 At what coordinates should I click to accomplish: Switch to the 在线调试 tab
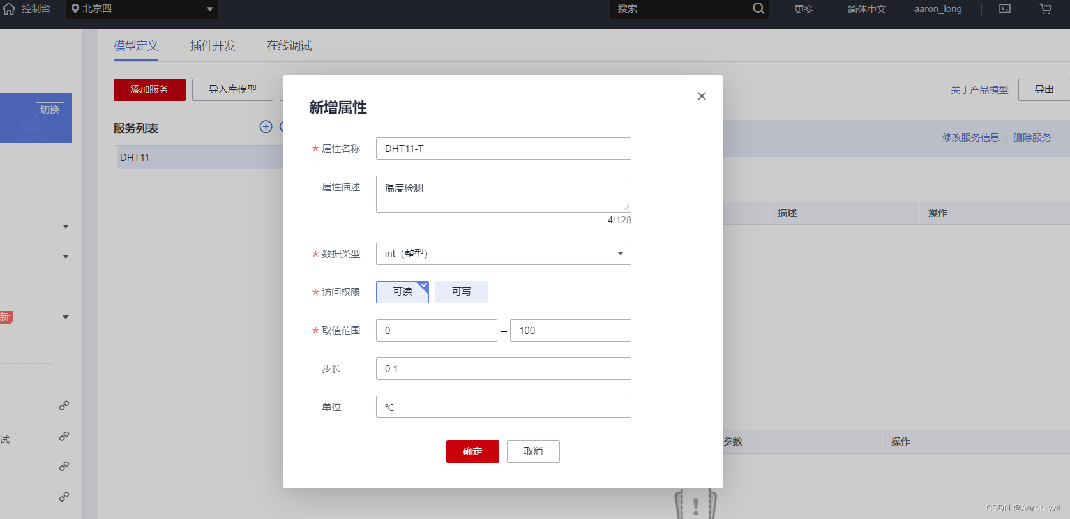pos(289,46)
